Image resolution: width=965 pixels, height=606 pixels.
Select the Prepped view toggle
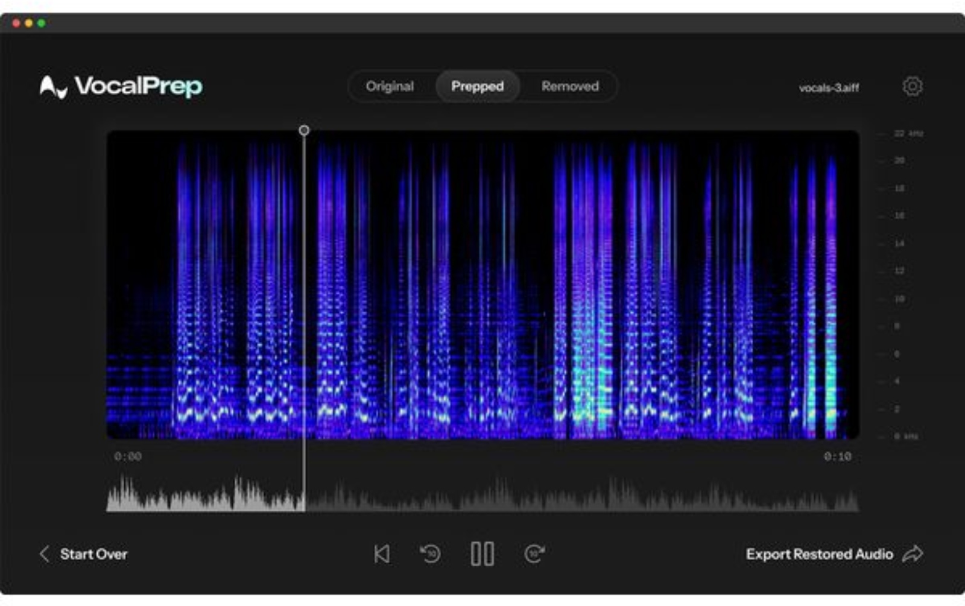[477, 86]
